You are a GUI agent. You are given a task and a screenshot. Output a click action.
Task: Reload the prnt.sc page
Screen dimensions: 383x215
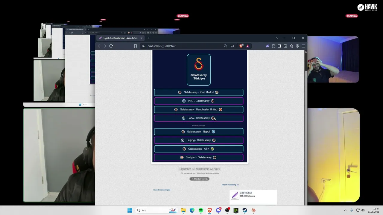(x=111, y=46)
